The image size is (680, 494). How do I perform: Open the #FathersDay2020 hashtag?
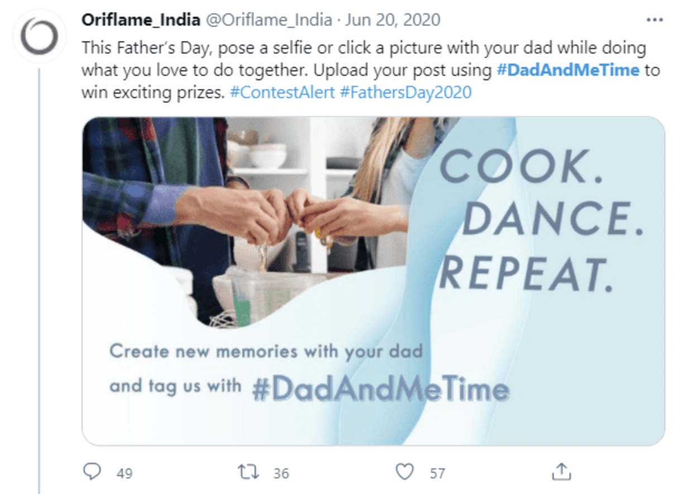pos(405,91)
